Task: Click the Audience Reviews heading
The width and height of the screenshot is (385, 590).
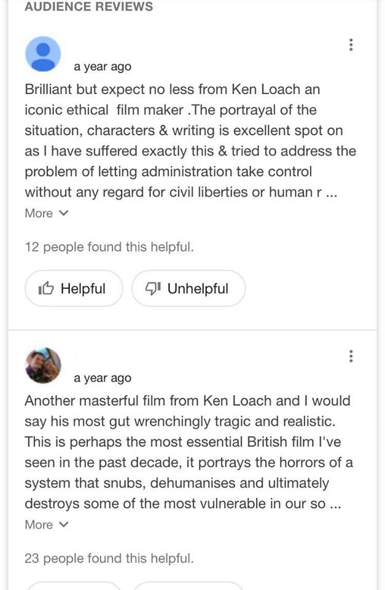Action: (89, 7)
